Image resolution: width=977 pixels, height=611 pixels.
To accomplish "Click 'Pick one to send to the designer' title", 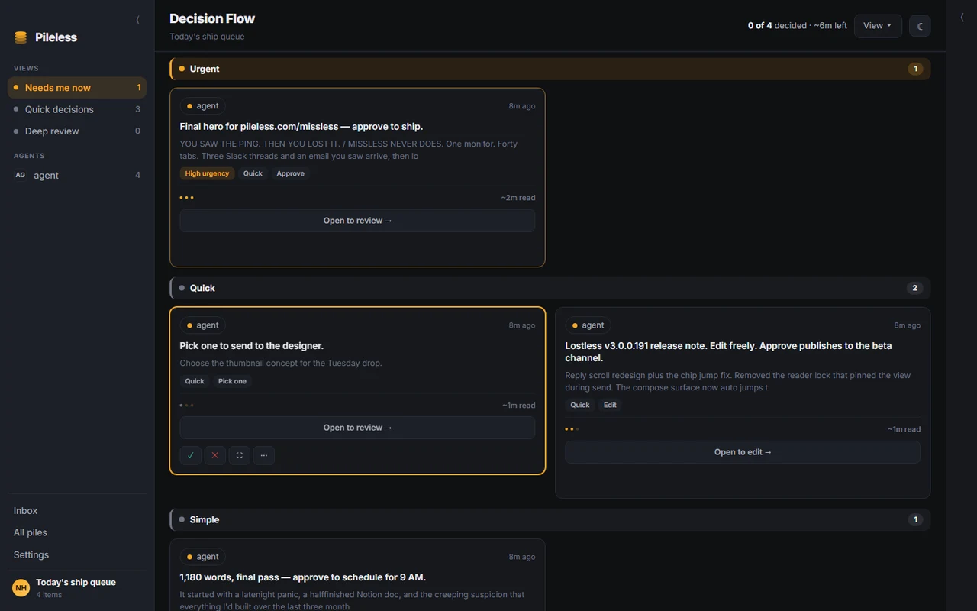I will pos(252,346).
